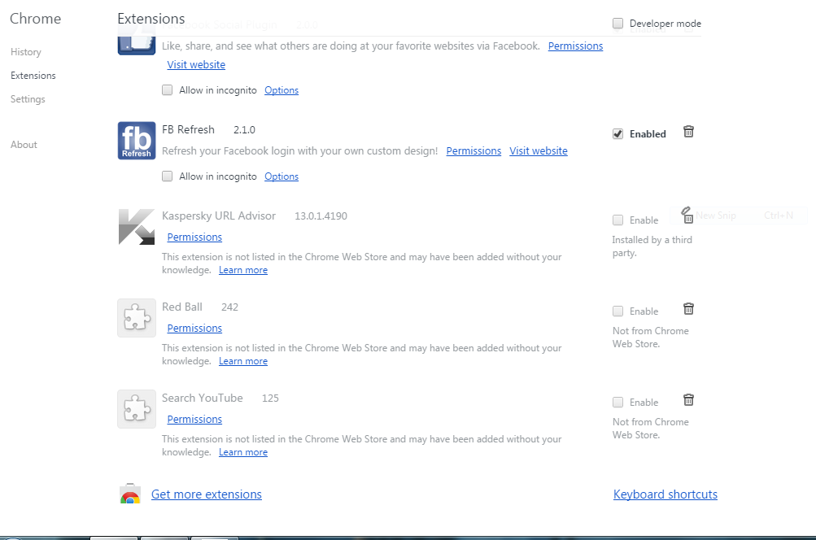Image resolution: width=816 pixels, height=540 pixels.
Task: Click Learn more under Kaspersky URL Advisor
Action: pyautogui.click(x=243, y=270)
